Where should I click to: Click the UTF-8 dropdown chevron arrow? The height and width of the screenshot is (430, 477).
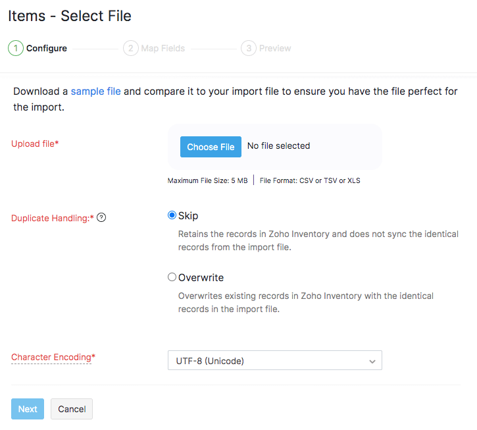pos(372,361)
